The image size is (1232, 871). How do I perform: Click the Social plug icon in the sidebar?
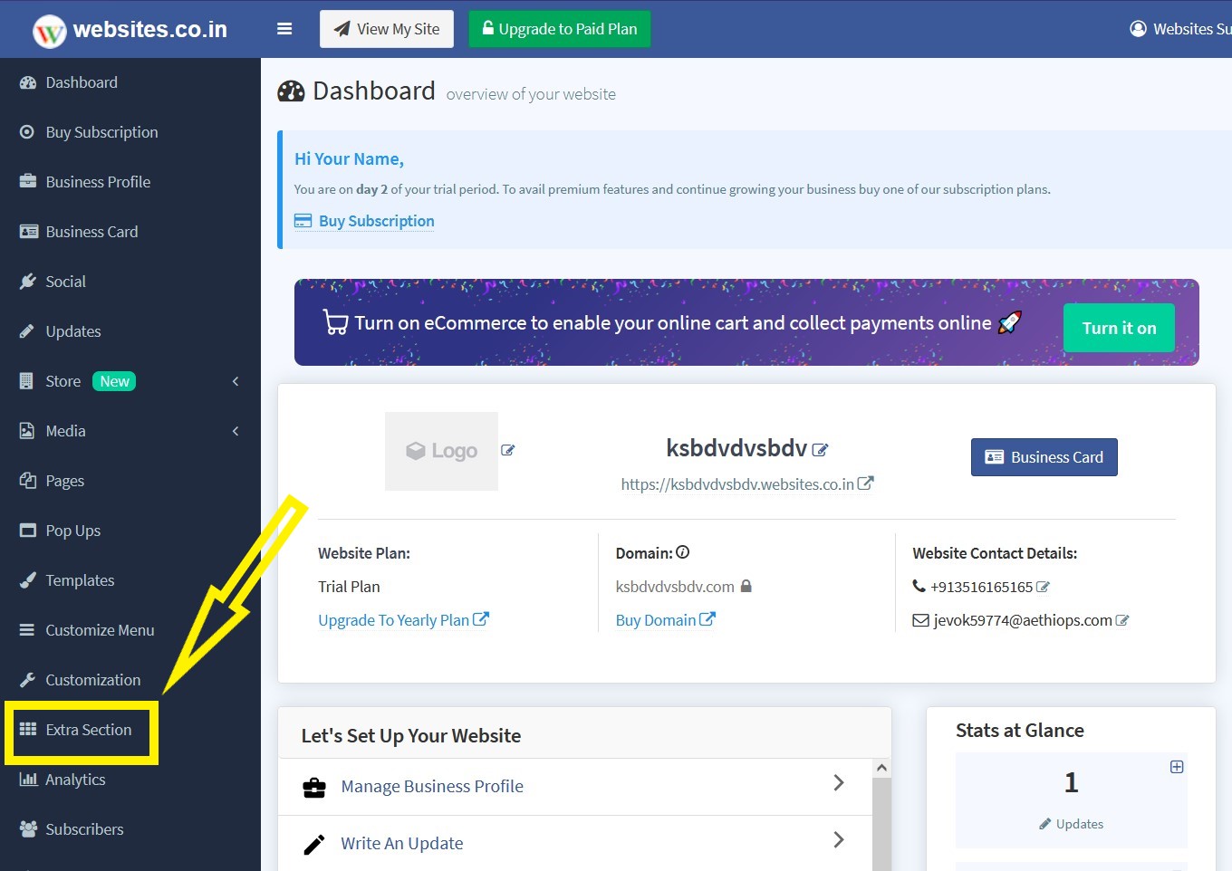point(28,282)
